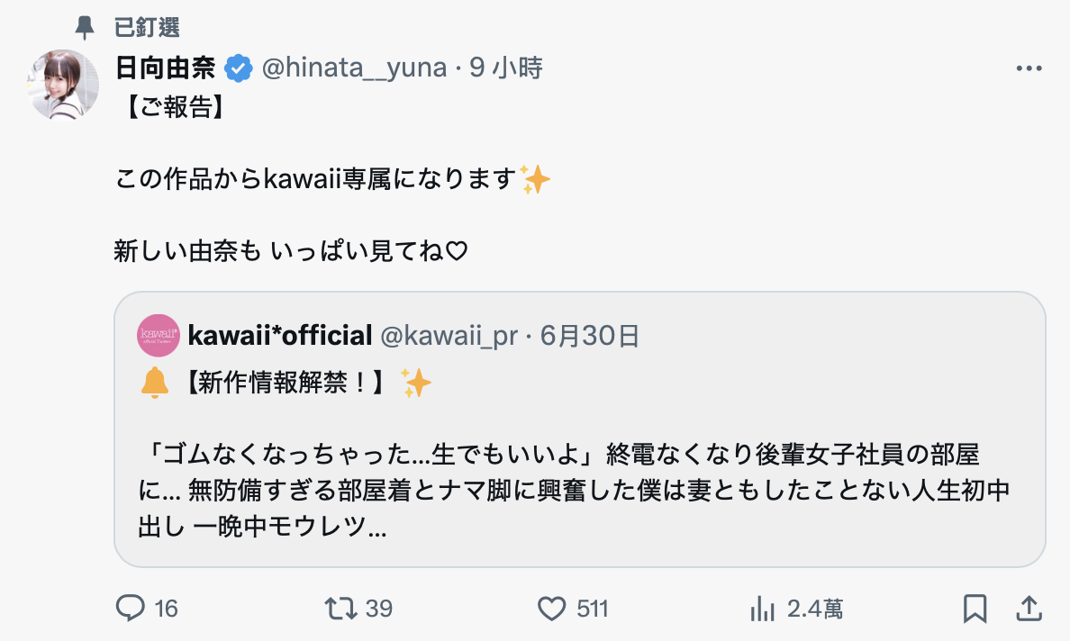Image resolution: width=1070 pixels, height=641 pixels.
Task: Open the three-dot more options menu
Action: tap(1029, 68)
